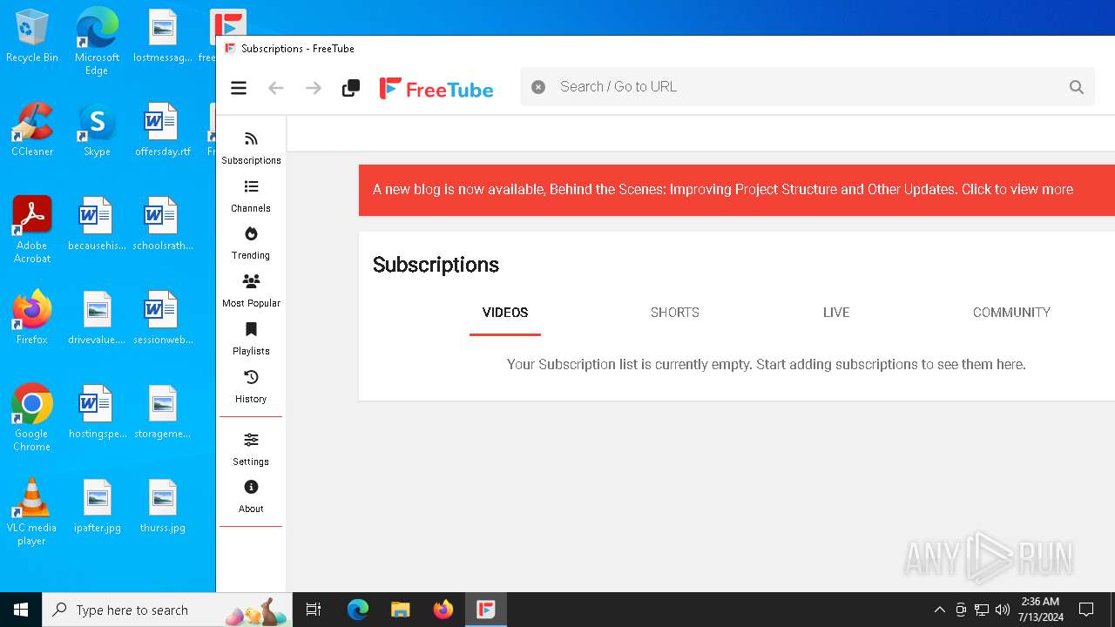The height and width of the screenshot is (627, 1115).
Task: Open Playlists in the sidebar
Action: (251, 339)
